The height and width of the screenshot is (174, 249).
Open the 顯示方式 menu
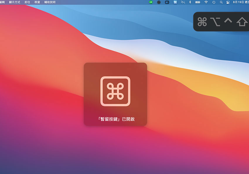click(15, 2)
